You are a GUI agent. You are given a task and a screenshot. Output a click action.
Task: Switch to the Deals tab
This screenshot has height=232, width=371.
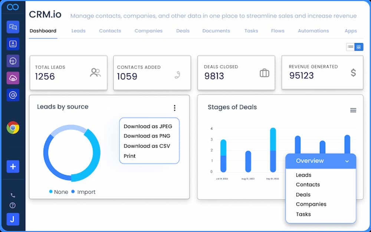pos(183,31)
